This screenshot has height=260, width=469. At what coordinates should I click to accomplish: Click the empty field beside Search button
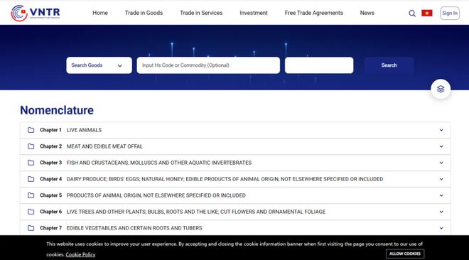point(319,65)
